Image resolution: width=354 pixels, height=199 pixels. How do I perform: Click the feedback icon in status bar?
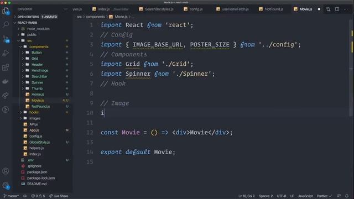(339, 196)
